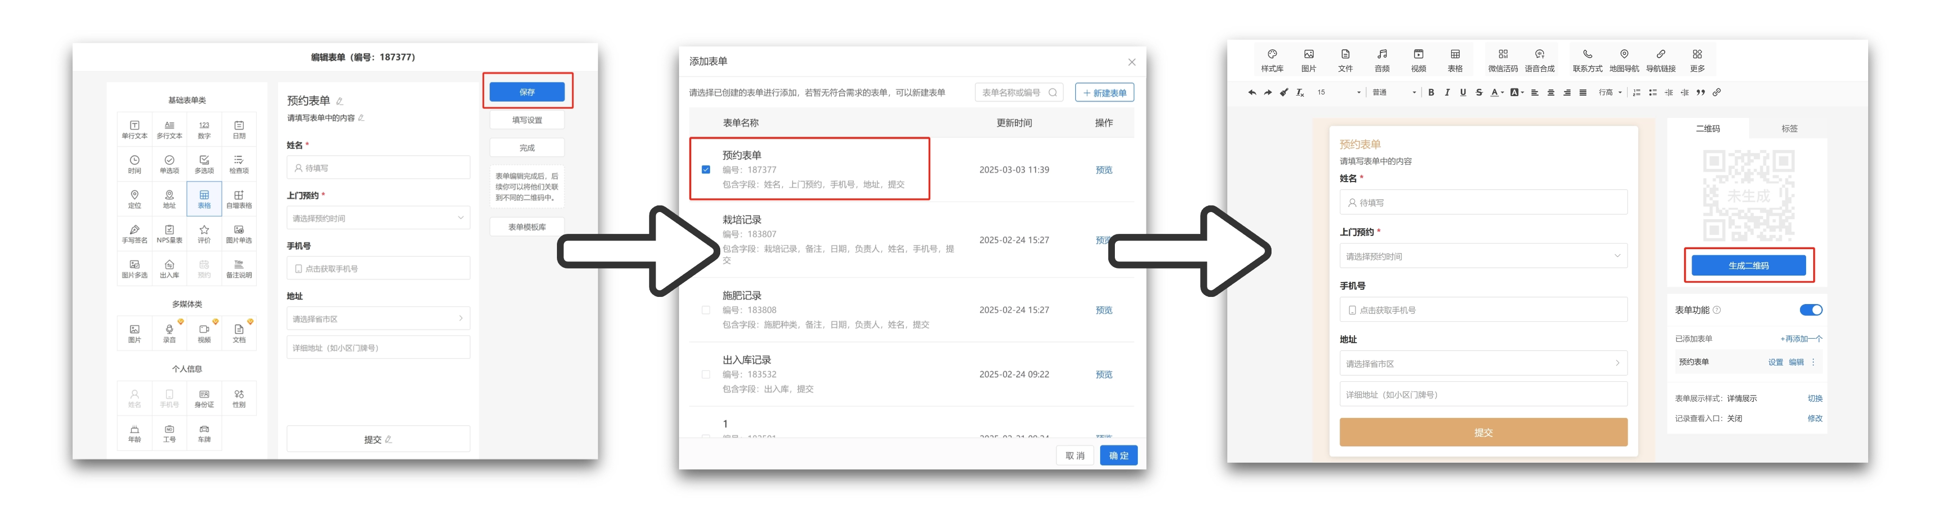This screenshot has height=513, width=1949.
Task: Select the 二维码 tab
Action: (1707, 129)
